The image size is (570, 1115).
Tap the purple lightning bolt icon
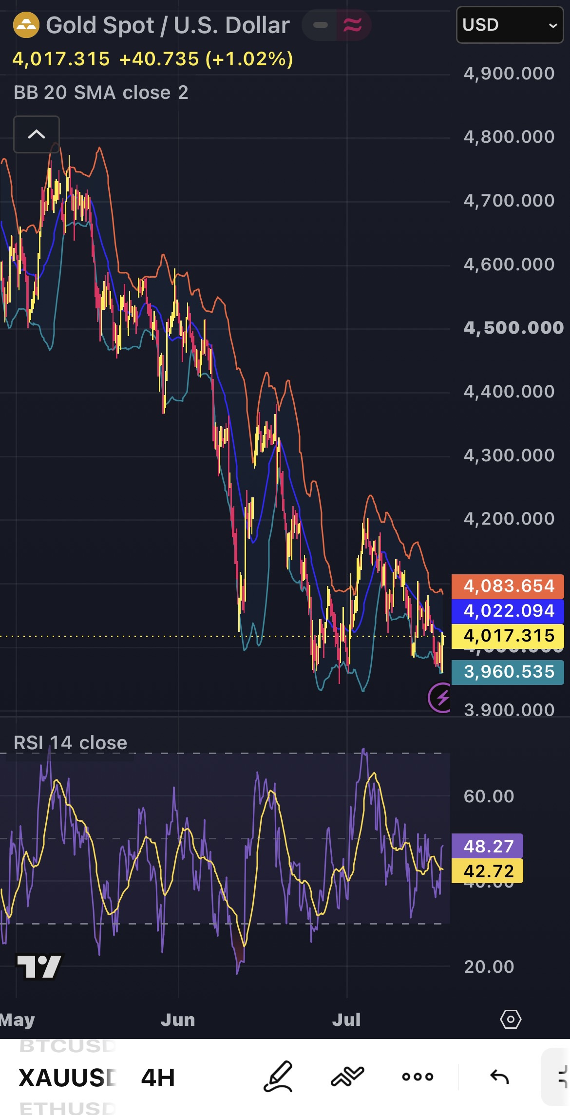(441, 698)
